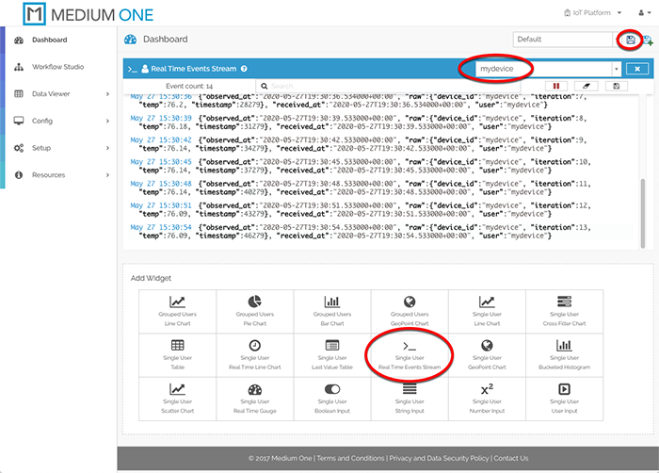This screenshot has height=473, width=659.
Task: Click the save dashboard icon
Action: pyautogui.click(x=630, y=40)
